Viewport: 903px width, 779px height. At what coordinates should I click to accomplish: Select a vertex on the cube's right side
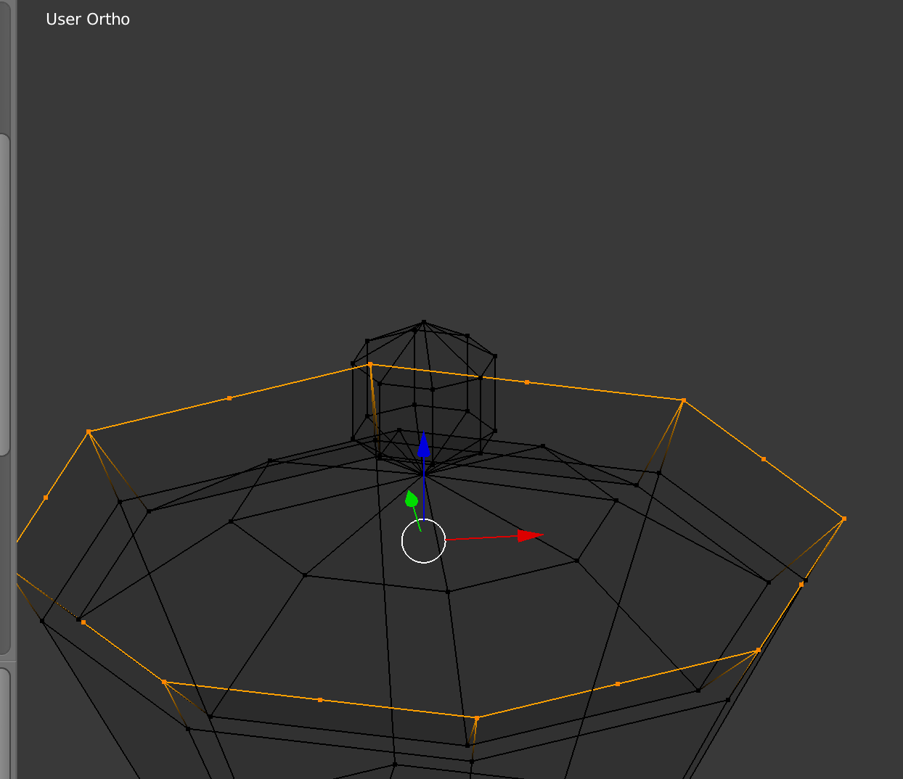pos(495,355)
